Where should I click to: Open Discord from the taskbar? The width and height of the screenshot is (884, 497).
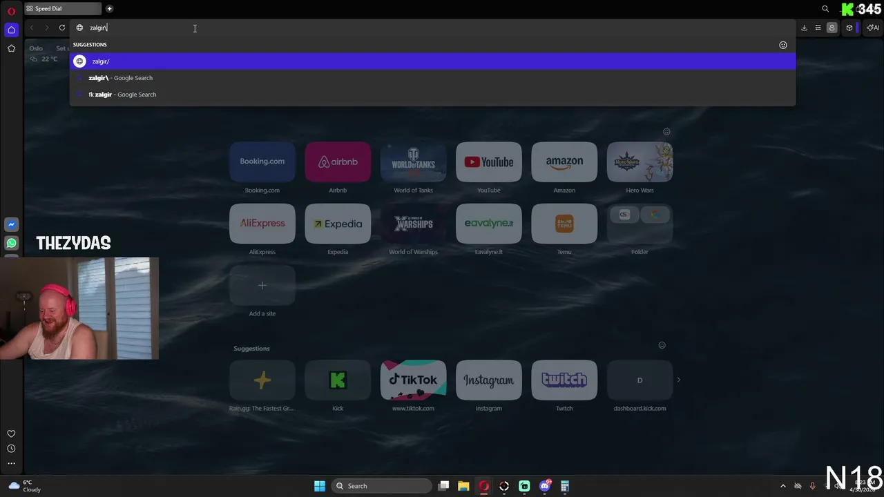click(545, 486)
